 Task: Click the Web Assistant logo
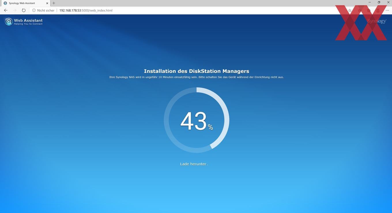[x=24, y=22]
